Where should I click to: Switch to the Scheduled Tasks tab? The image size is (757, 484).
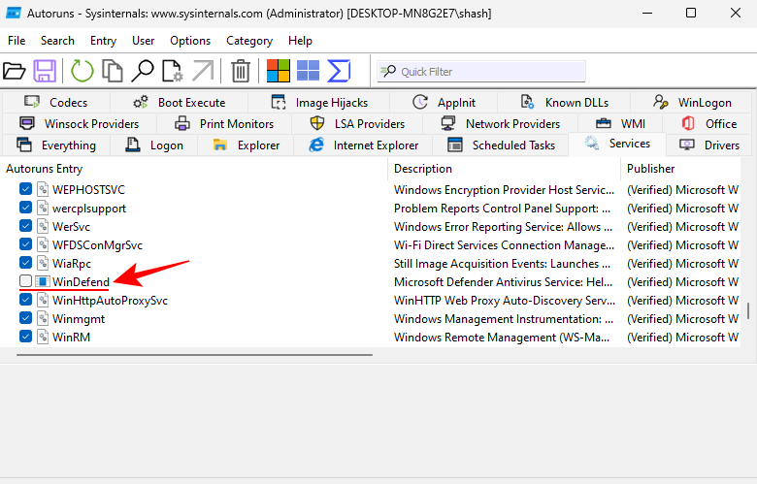coord(502,145)
